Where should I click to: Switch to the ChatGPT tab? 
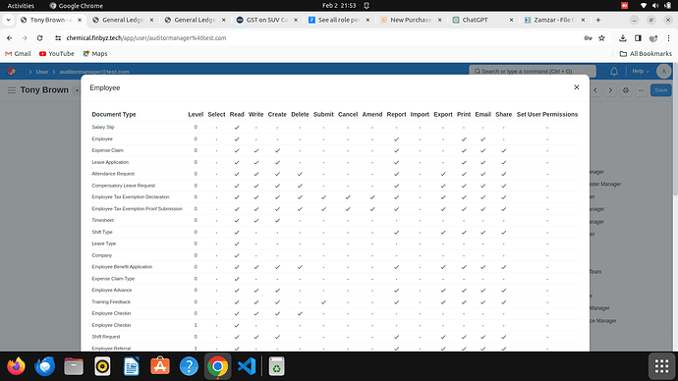pos(475,20)
